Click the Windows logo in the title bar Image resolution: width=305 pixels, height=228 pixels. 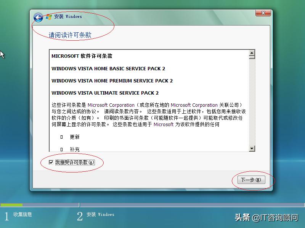(48, 17)
